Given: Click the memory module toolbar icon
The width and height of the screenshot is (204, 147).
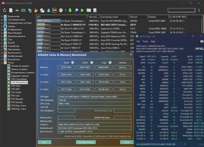Looking at the screenshot, I should tap(23, 10).
